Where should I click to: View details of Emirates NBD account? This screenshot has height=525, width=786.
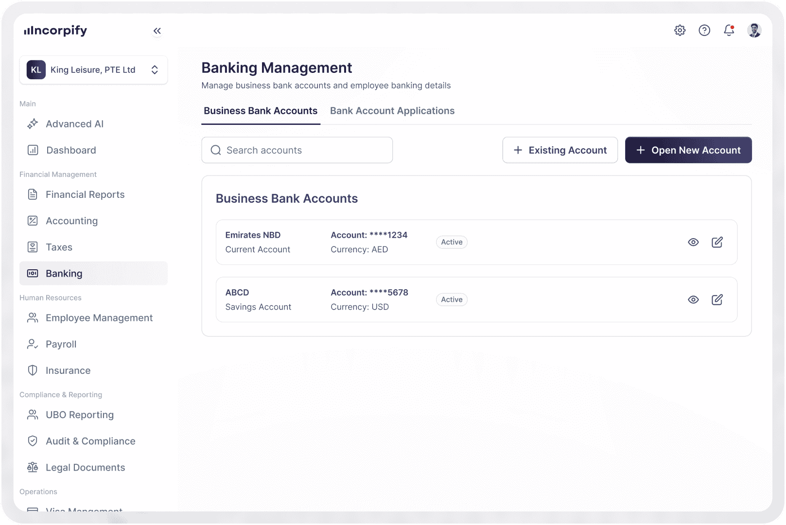693,242
